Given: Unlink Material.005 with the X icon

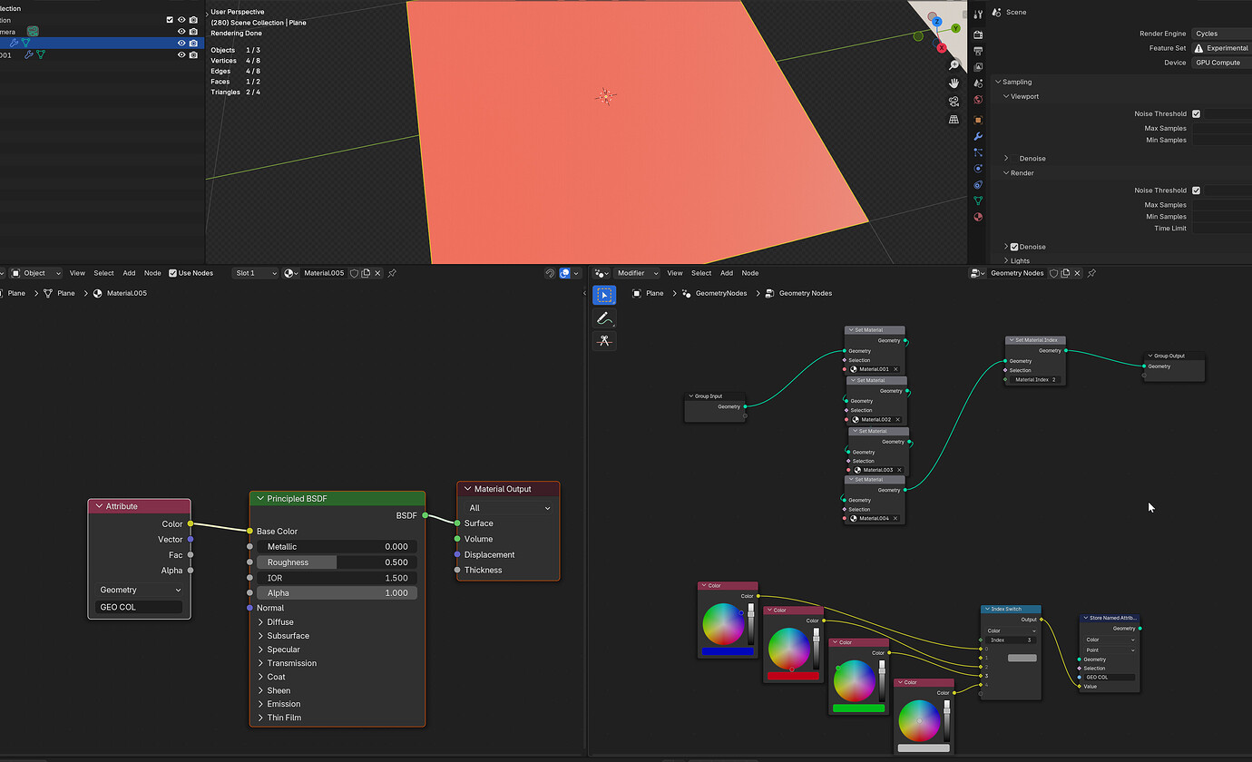Looking at the screenshot, I should point(378,273).
